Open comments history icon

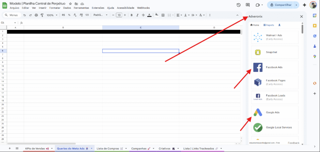(248, 5)
